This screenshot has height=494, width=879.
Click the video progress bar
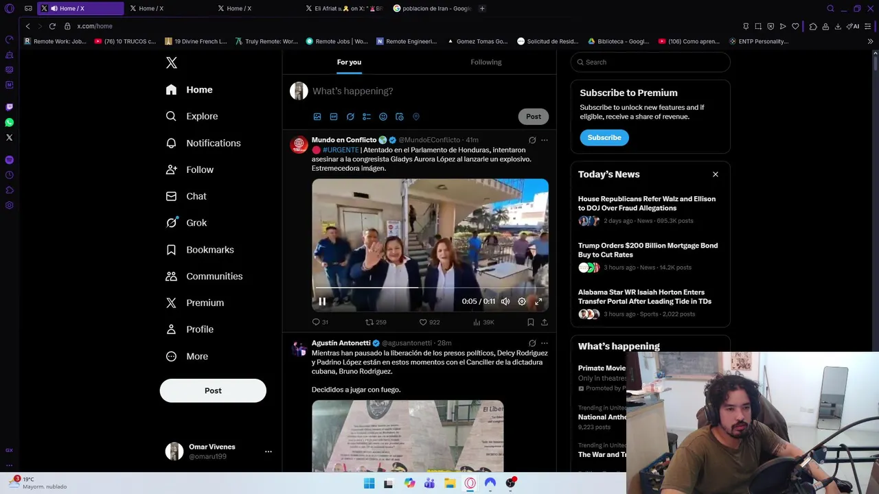tap(430, 288)
